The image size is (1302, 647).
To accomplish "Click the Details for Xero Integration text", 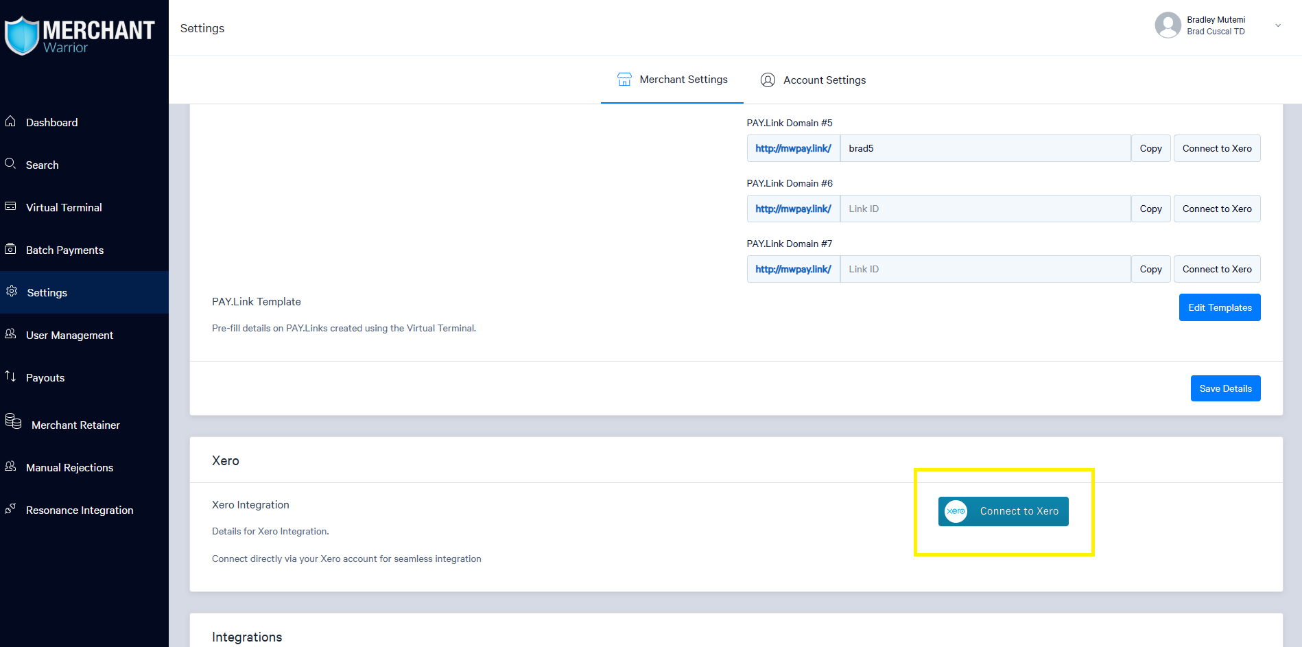I will point(270,531).
